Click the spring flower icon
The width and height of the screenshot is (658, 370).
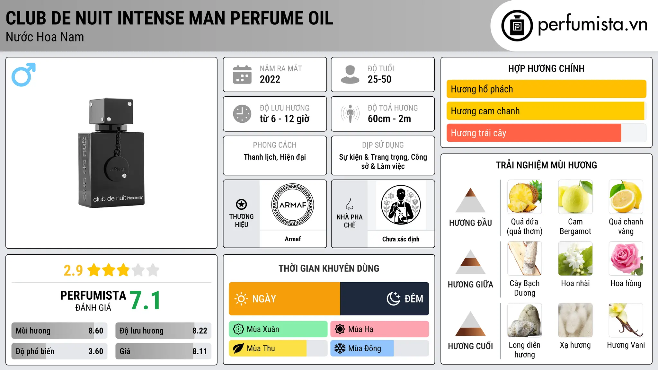pyautogui.click(x=238, y=329)
